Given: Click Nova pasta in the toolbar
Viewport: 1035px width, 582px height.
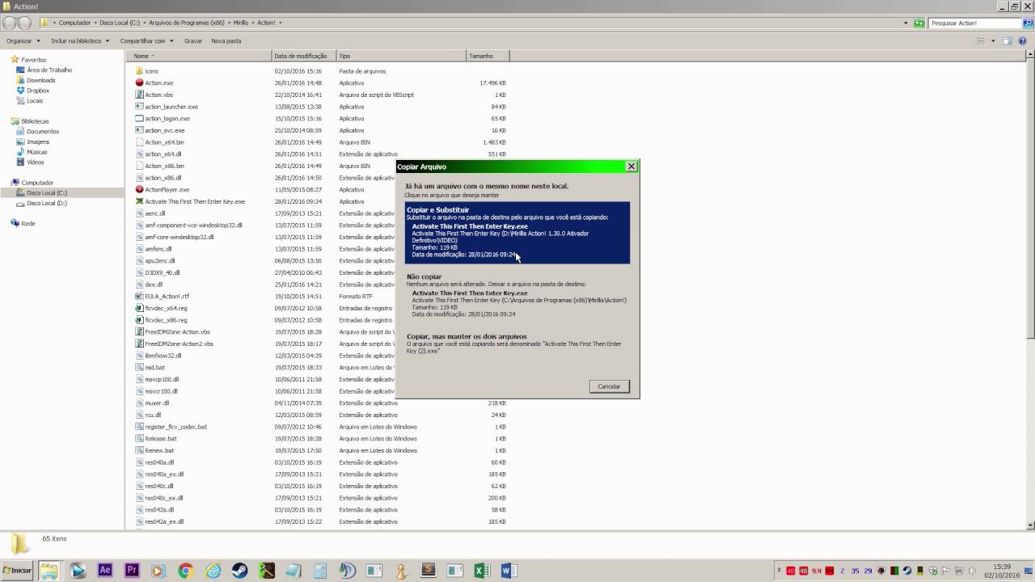Looking at the screenshot, I should click(x=226, y=40).
